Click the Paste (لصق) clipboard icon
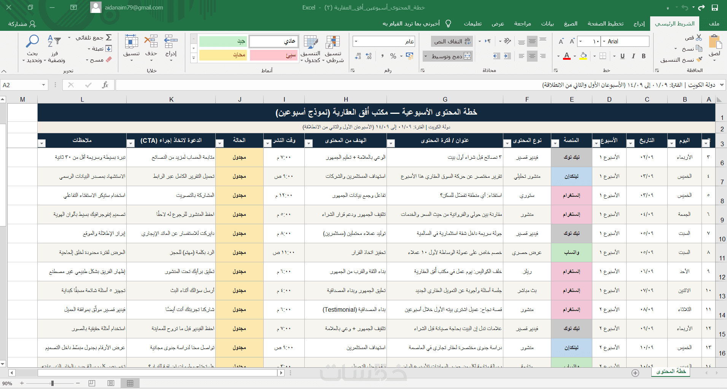727x389 pixels. coord(715,41)
